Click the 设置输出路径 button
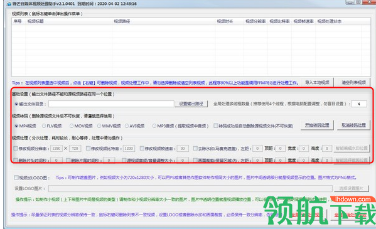This screenshot has height=229, width=376. tap(191, 104)
